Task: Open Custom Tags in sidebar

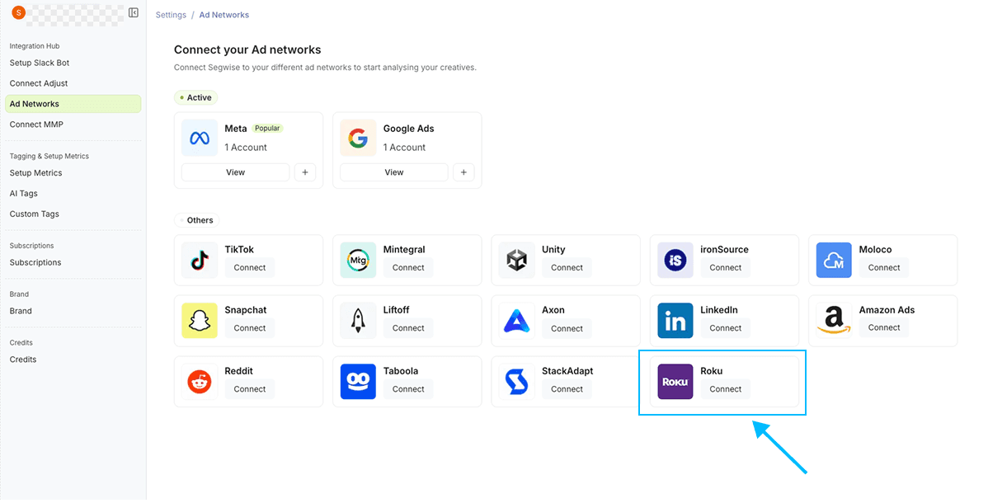Action: [34, 214]
